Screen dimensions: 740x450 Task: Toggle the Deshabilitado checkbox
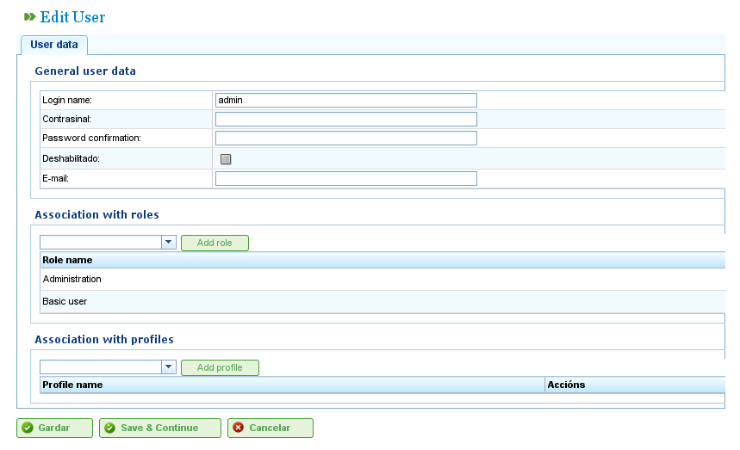[226, 159]
